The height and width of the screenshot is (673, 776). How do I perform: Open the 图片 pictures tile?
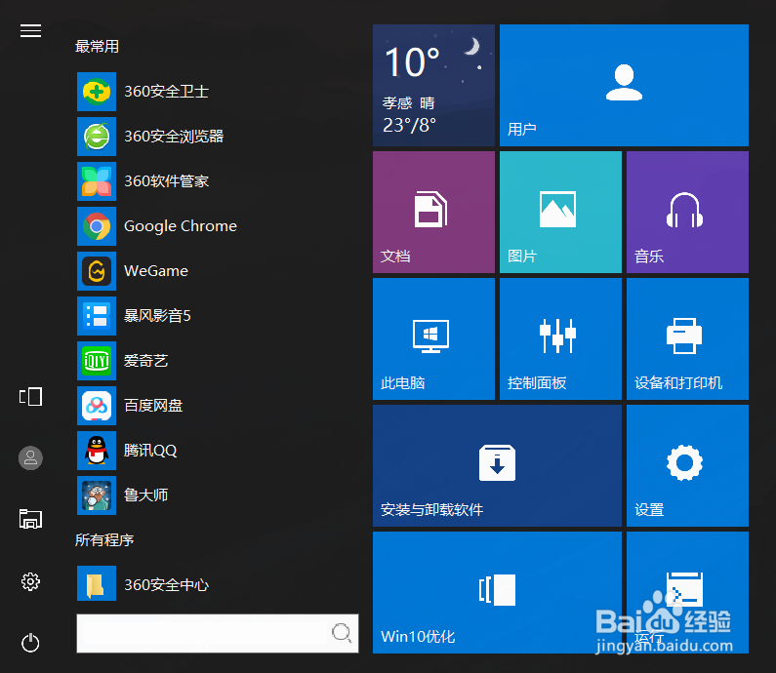tap(560, 212)
